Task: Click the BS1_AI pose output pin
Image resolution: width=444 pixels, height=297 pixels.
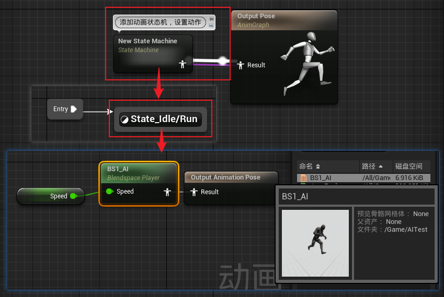Action: click(x=167, y=192)
